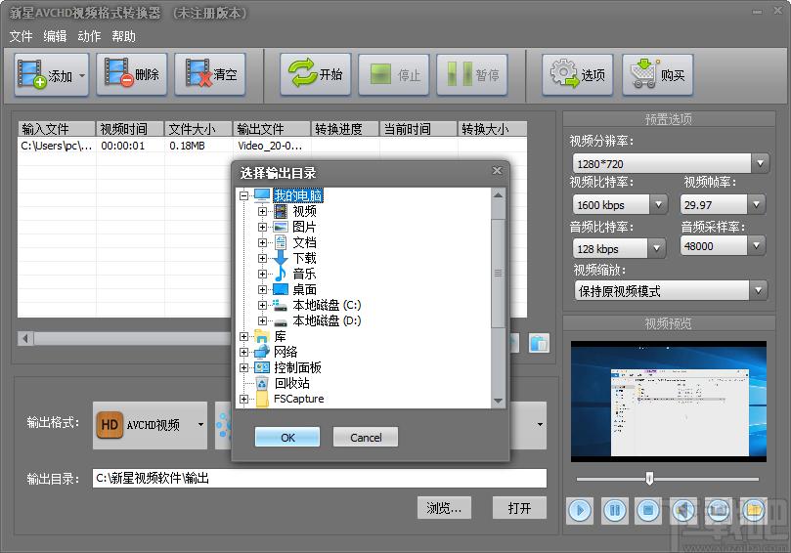This screenshot has height=553, width=791.
Task: Open the 添加 button dropdown arrow
Action: [82, 75]
